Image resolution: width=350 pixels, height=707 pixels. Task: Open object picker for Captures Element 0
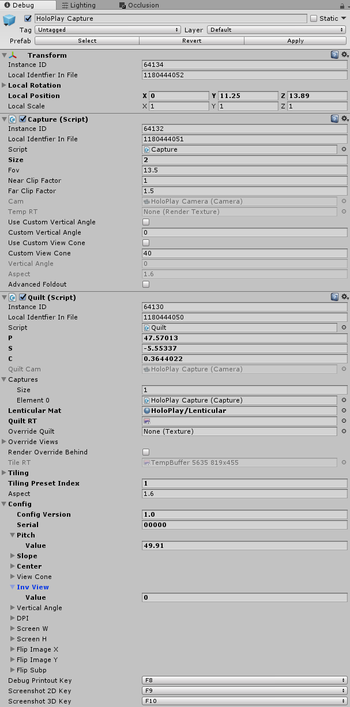coord(344,400)
